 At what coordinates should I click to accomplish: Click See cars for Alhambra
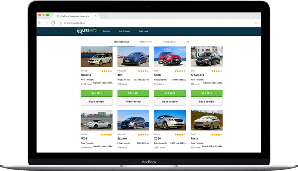[206, 93]
